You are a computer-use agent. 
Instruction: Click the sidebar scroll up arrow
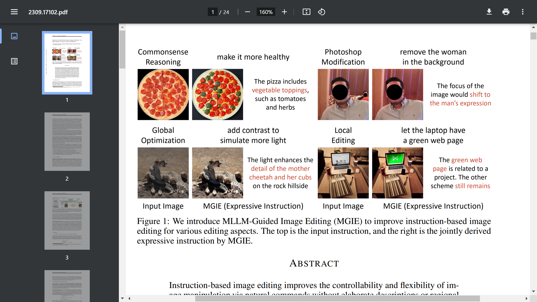point(122,27)
